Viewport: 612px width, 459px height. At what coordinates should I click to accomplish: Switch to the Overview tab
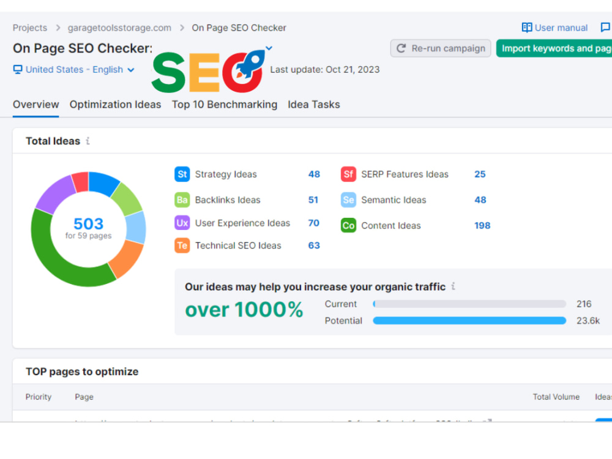click(36, 105)
